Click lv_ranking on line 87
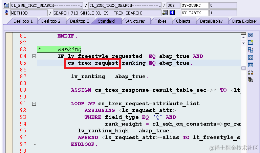260x153 pixels. (x=88, y=76)
